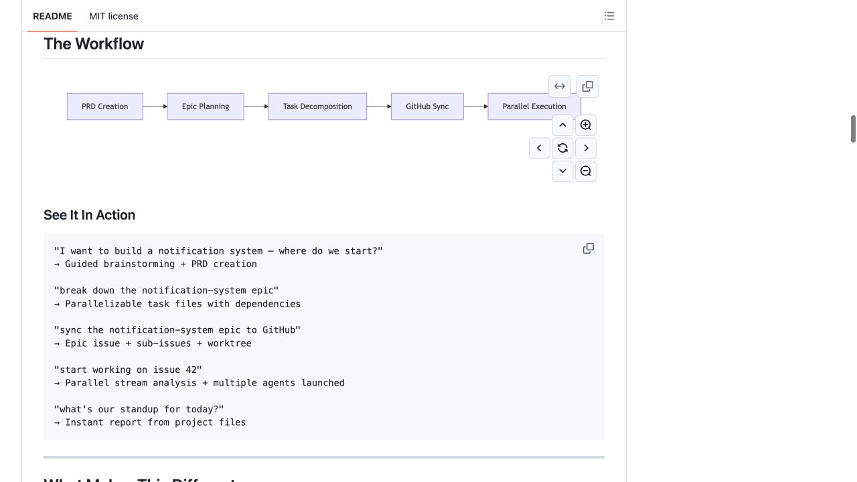The height and width of the screenshot is (482, 857).
Task: Click the line "start working on issue 42"
Action: [x=128, y=370]
